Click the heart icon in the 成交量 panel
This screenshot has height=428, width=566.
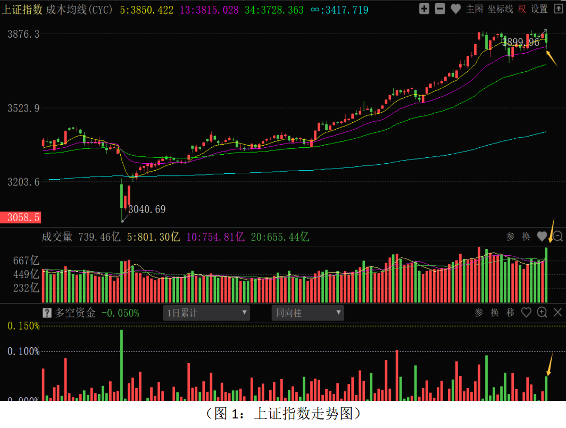point(542,237)
